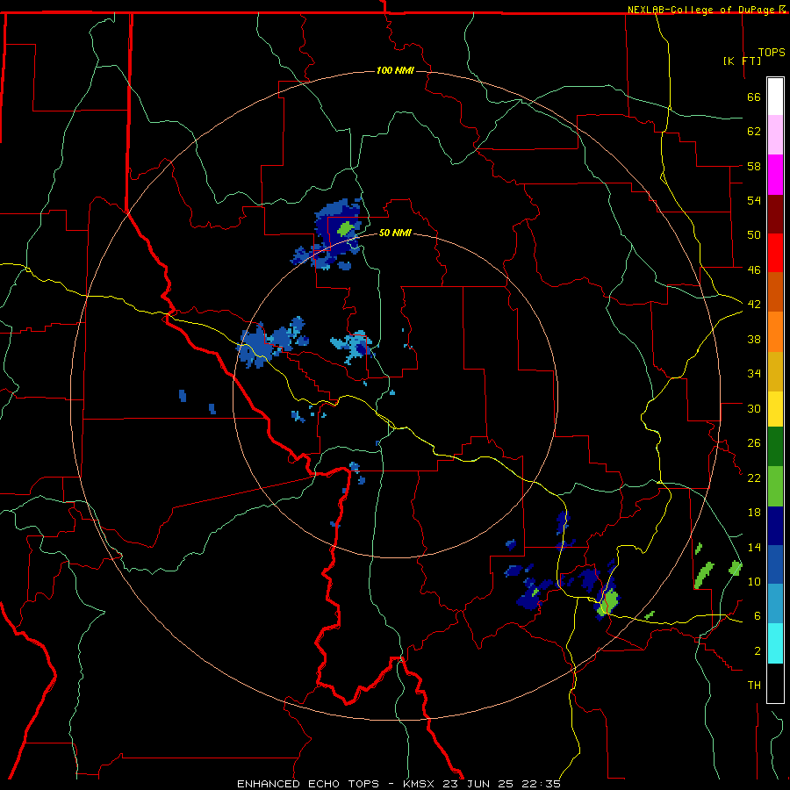The width and height of the screenshot is (790, 790).
Task: Click the 18 legend scale value
Action: coord(754,513)
